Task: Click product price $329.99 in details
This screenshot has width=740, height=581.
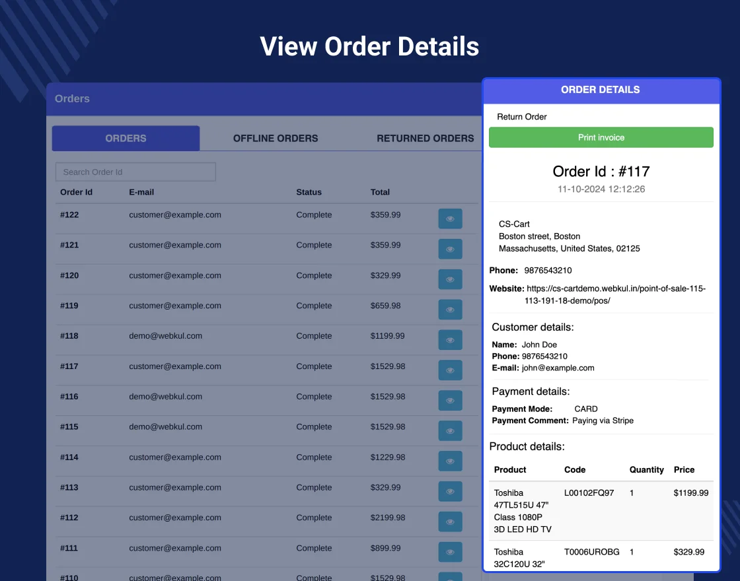Action: click(x=689, y=552)
